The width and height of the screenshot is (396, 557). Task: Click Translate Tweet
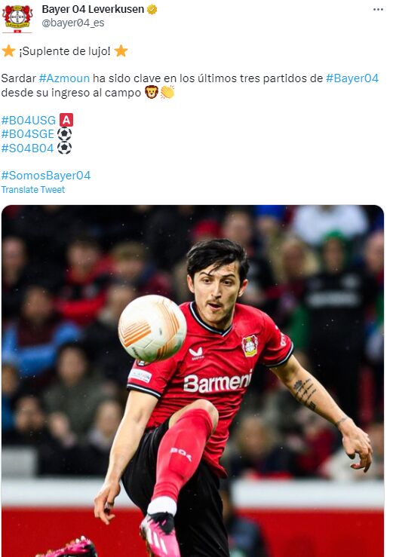33,190
